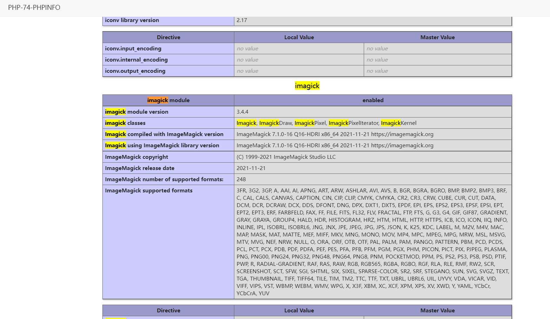Select the iconv library version value 2.17

coord(242,20)
